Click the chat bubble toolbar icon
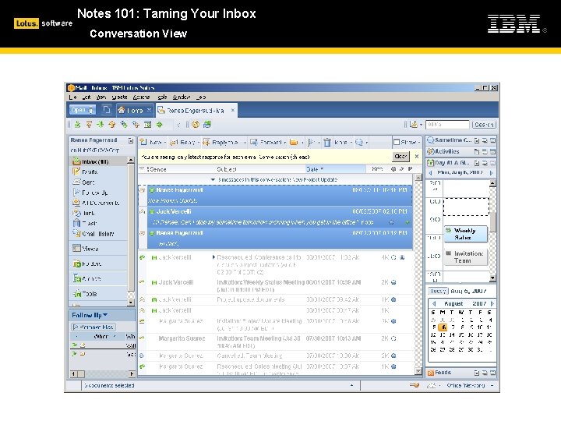561x421 pixels. [359, 142]
